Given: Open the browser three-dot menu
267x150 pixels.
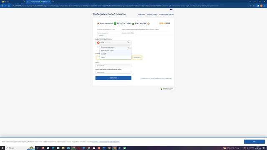Looking at the screenshot, I should tap(265, 6).
